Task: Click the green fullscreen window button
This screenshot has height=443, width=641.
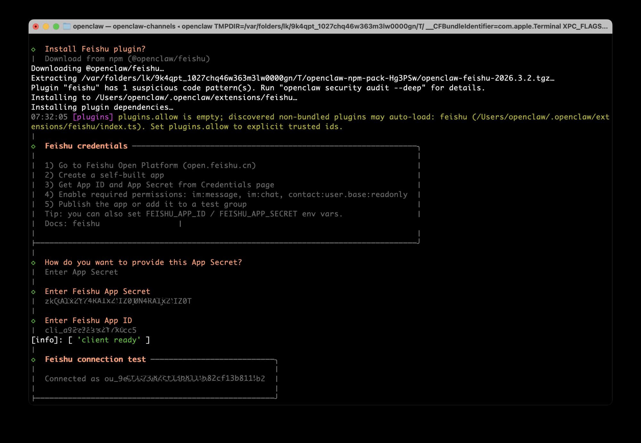Action: 56,26
